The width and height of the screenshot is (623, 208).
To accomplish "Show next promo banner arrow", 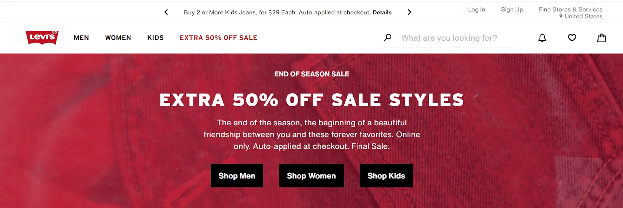I will 409,12.
